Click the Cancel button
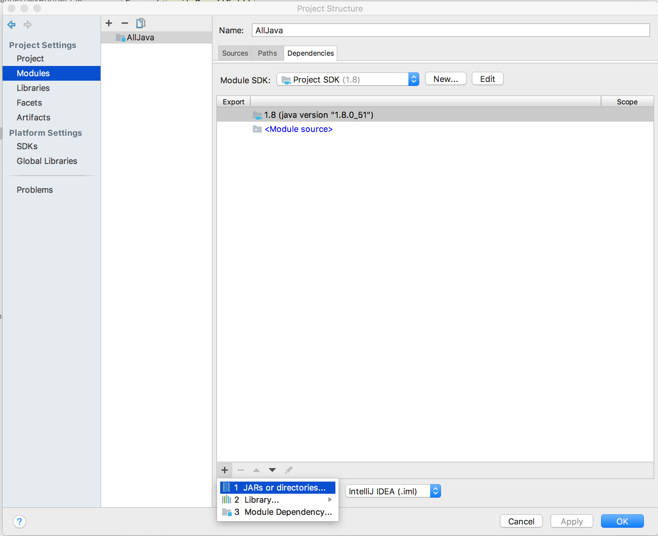The height and width of the screenshot is (536, 658). click(x=521, y=522)
